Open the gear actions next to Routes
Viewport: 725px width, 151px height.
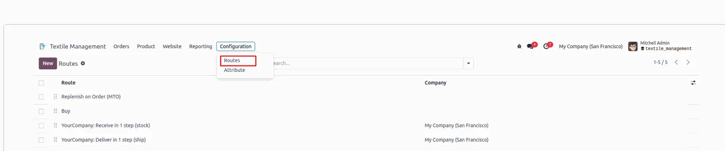[x=83, y=63]
